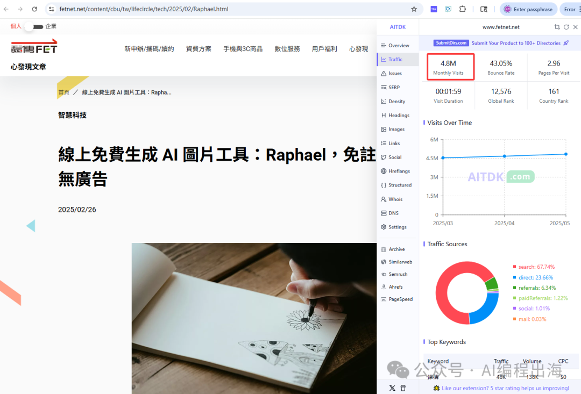581x394 pixels.
Task: Open the PageSpeed external link
Action: 398,299
